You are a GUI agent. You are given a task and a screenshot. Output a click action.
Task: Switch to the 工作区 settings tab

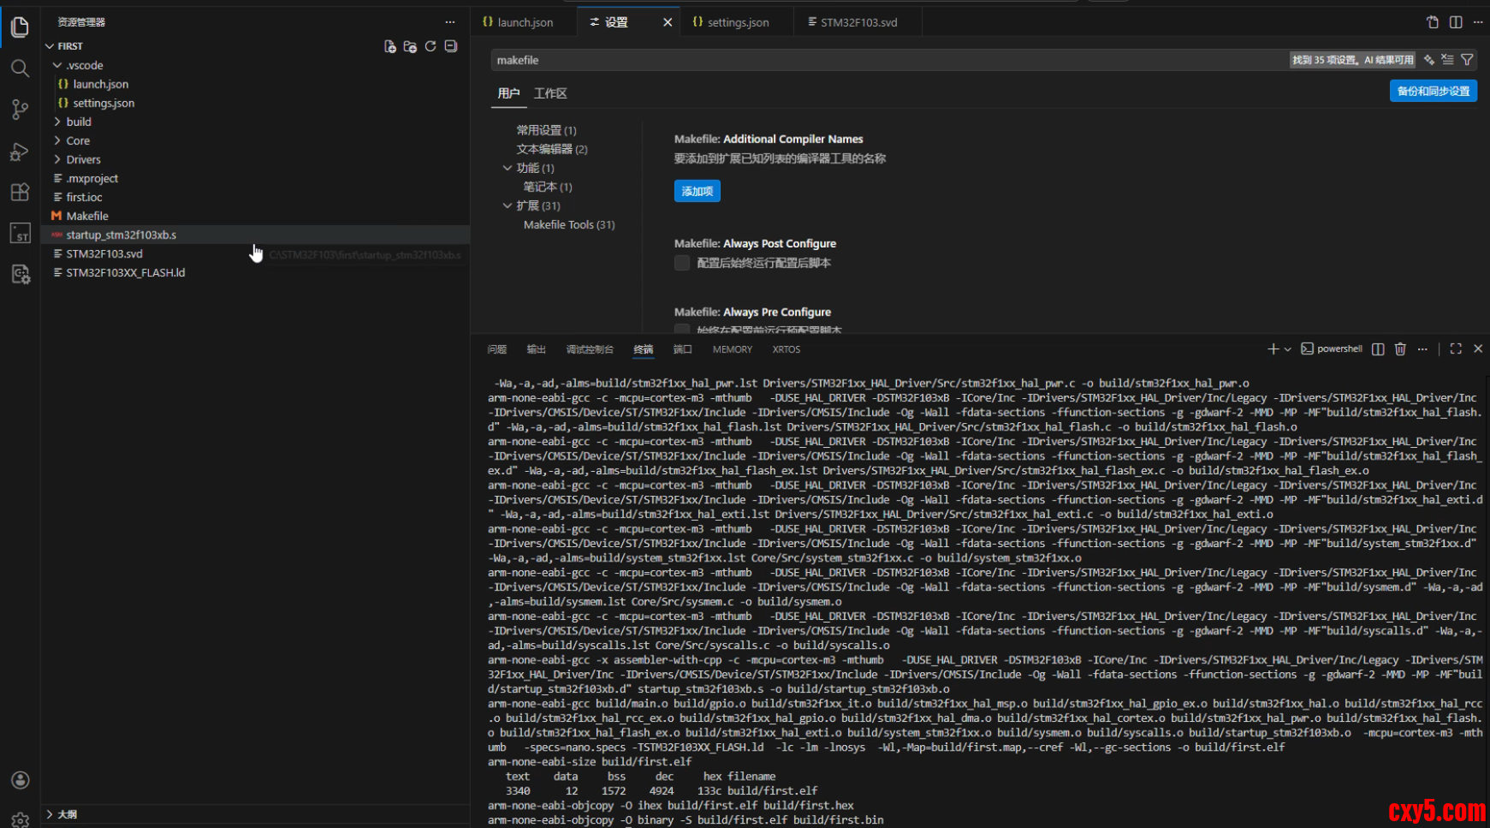[550, 93]
